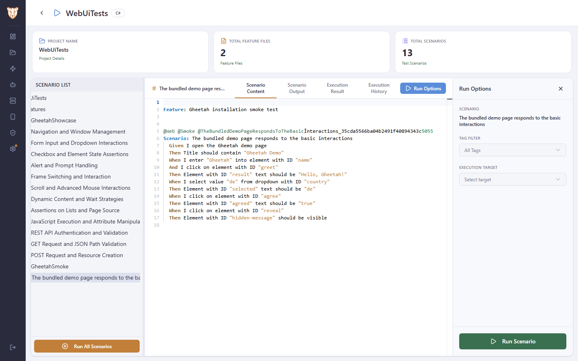Go back using the left chevron
Image resolution: width=578 pixels, height=361 pixels.
[42, 13]
